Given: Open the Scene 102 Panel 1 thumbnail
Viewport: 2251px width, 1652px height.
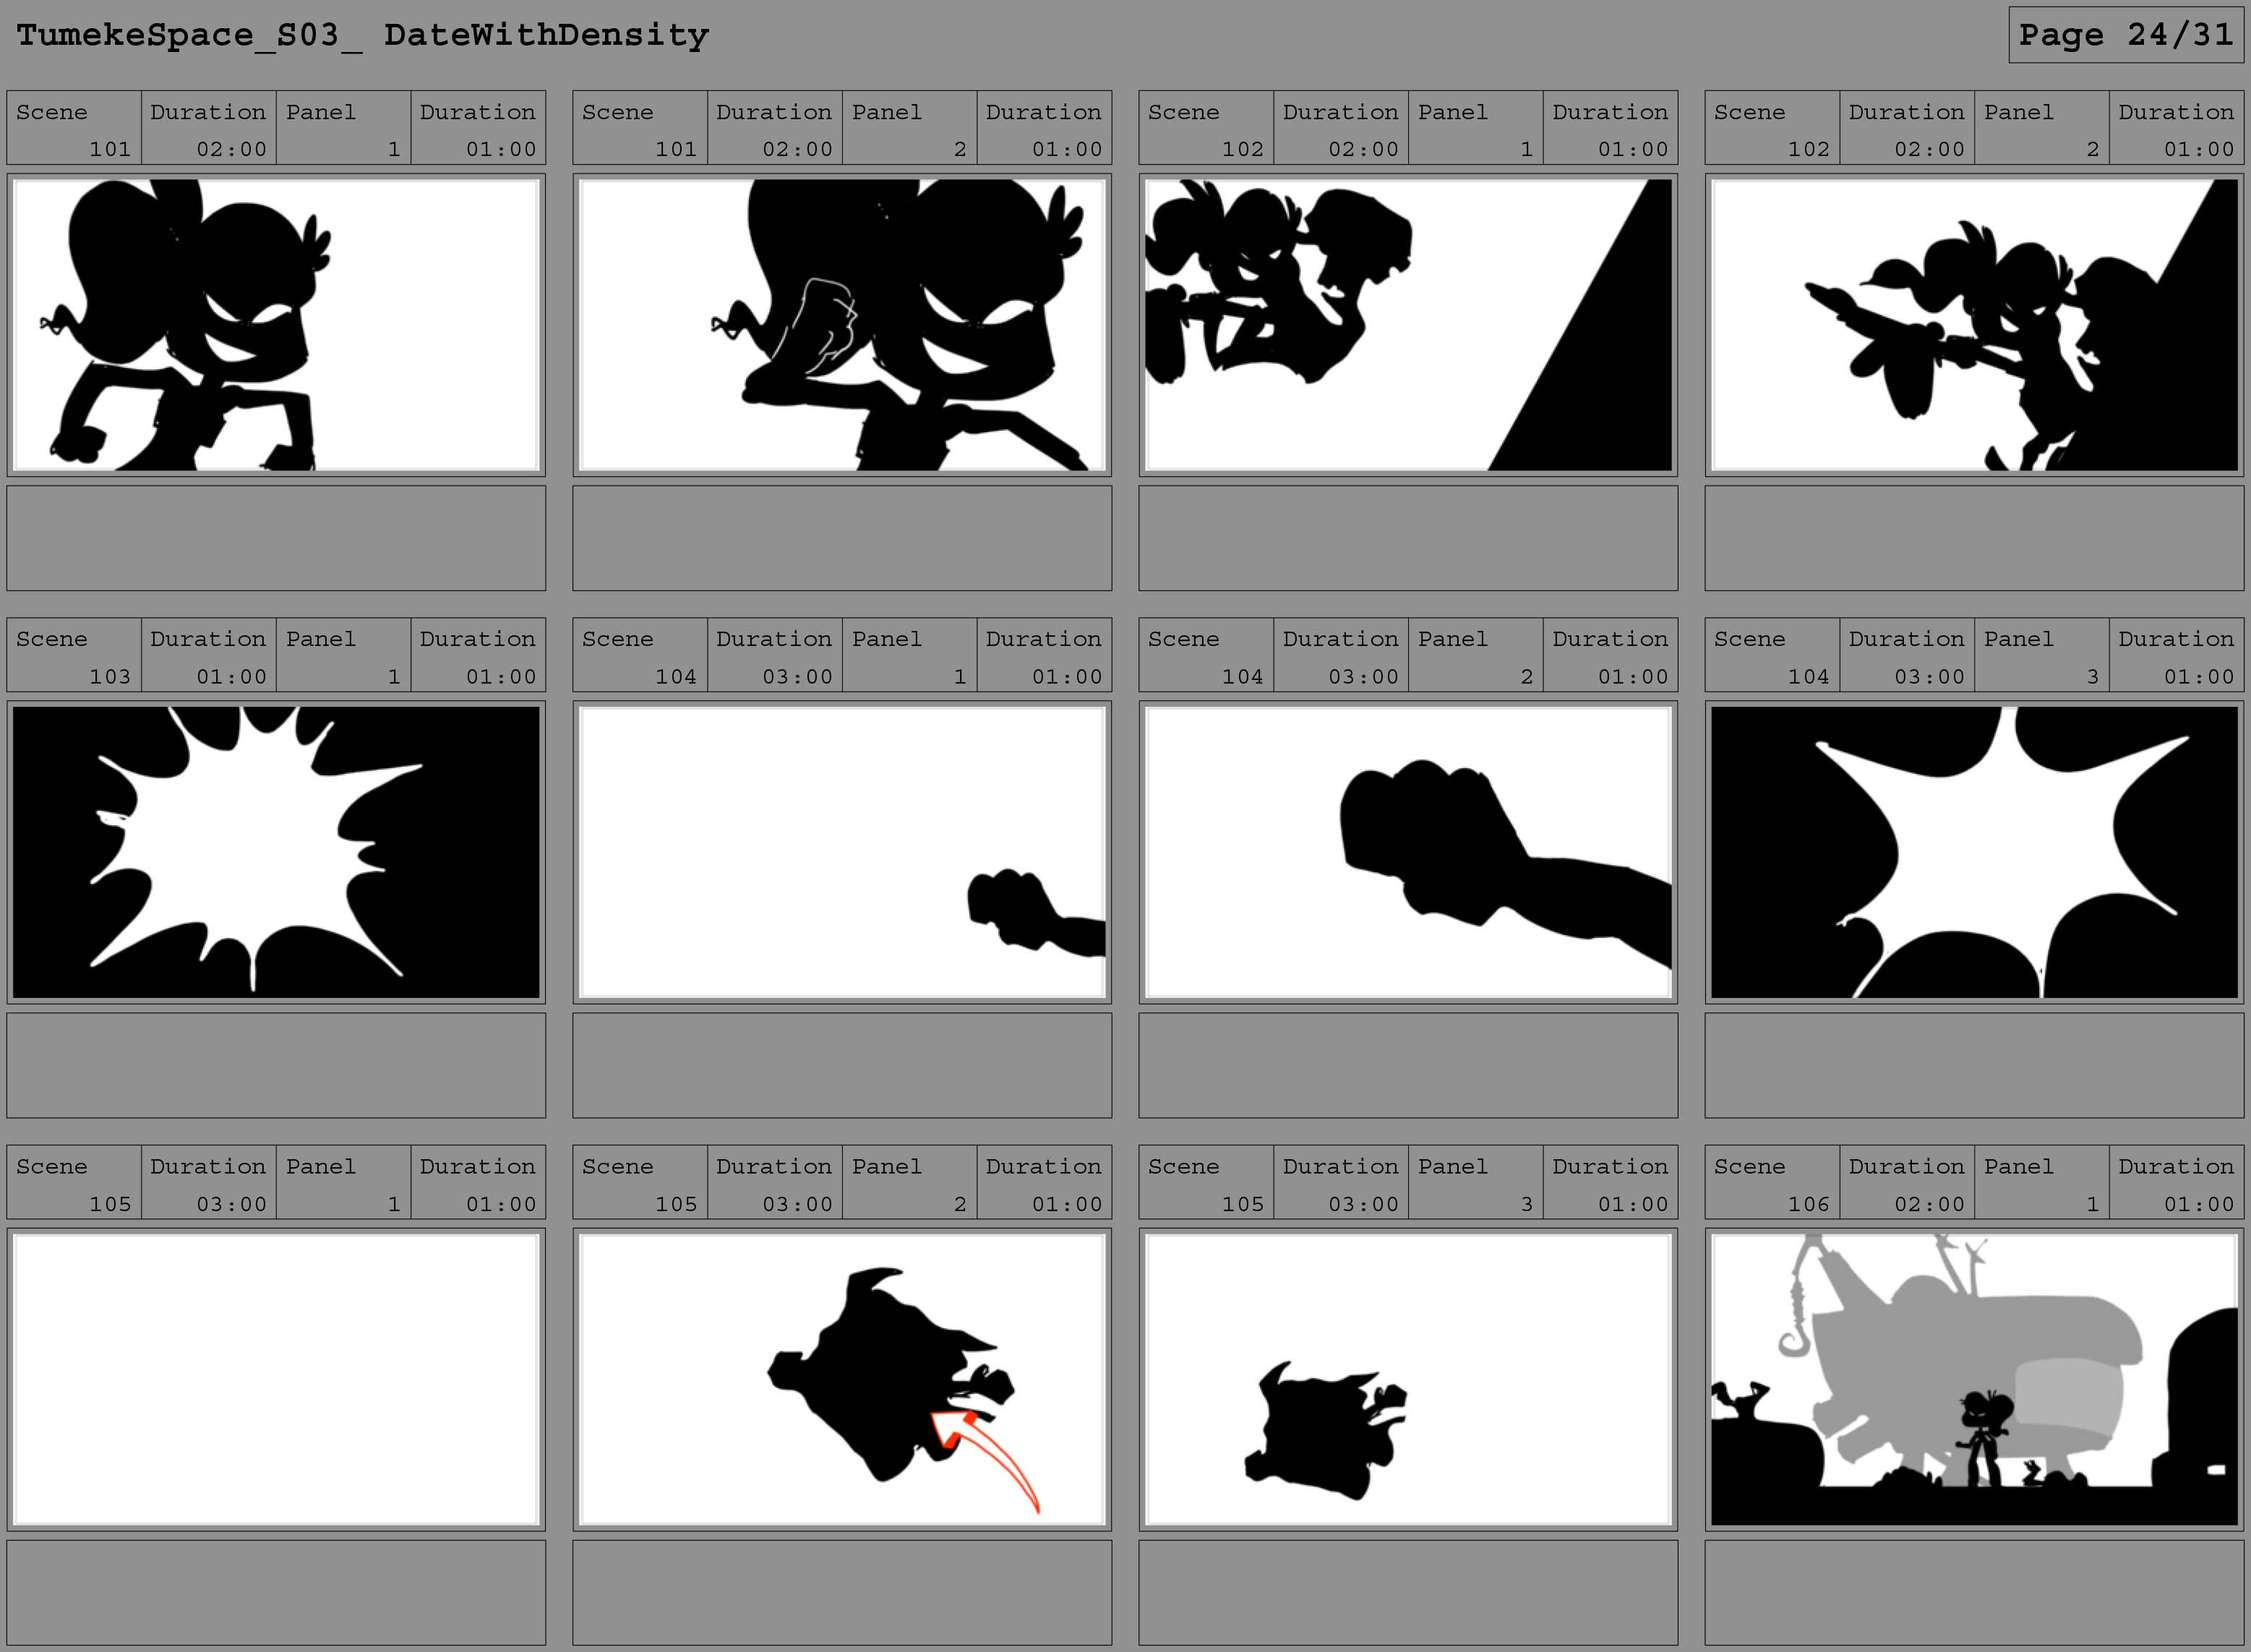Looking at the screenshot, I should coord(1408,325).
